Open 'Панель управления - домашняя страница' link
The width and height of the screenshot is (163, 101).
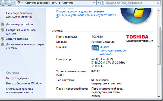point(20,15)
